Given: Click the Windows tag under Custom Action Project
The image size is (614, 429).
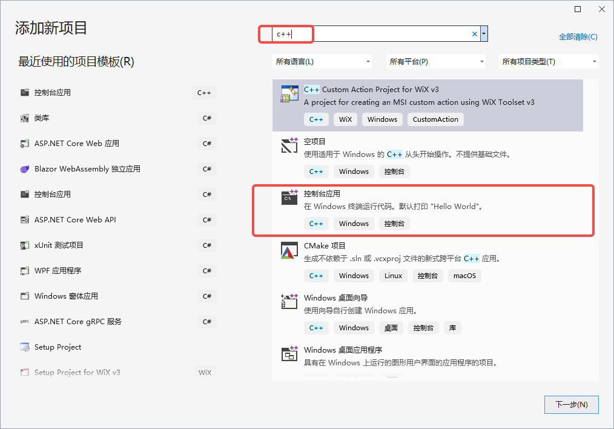Looking at the screenshot, I should click(382, 119).
